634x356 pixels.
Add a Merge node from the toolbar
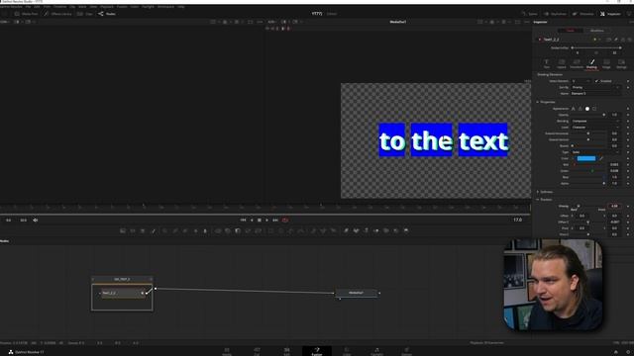tap(218, 230)
